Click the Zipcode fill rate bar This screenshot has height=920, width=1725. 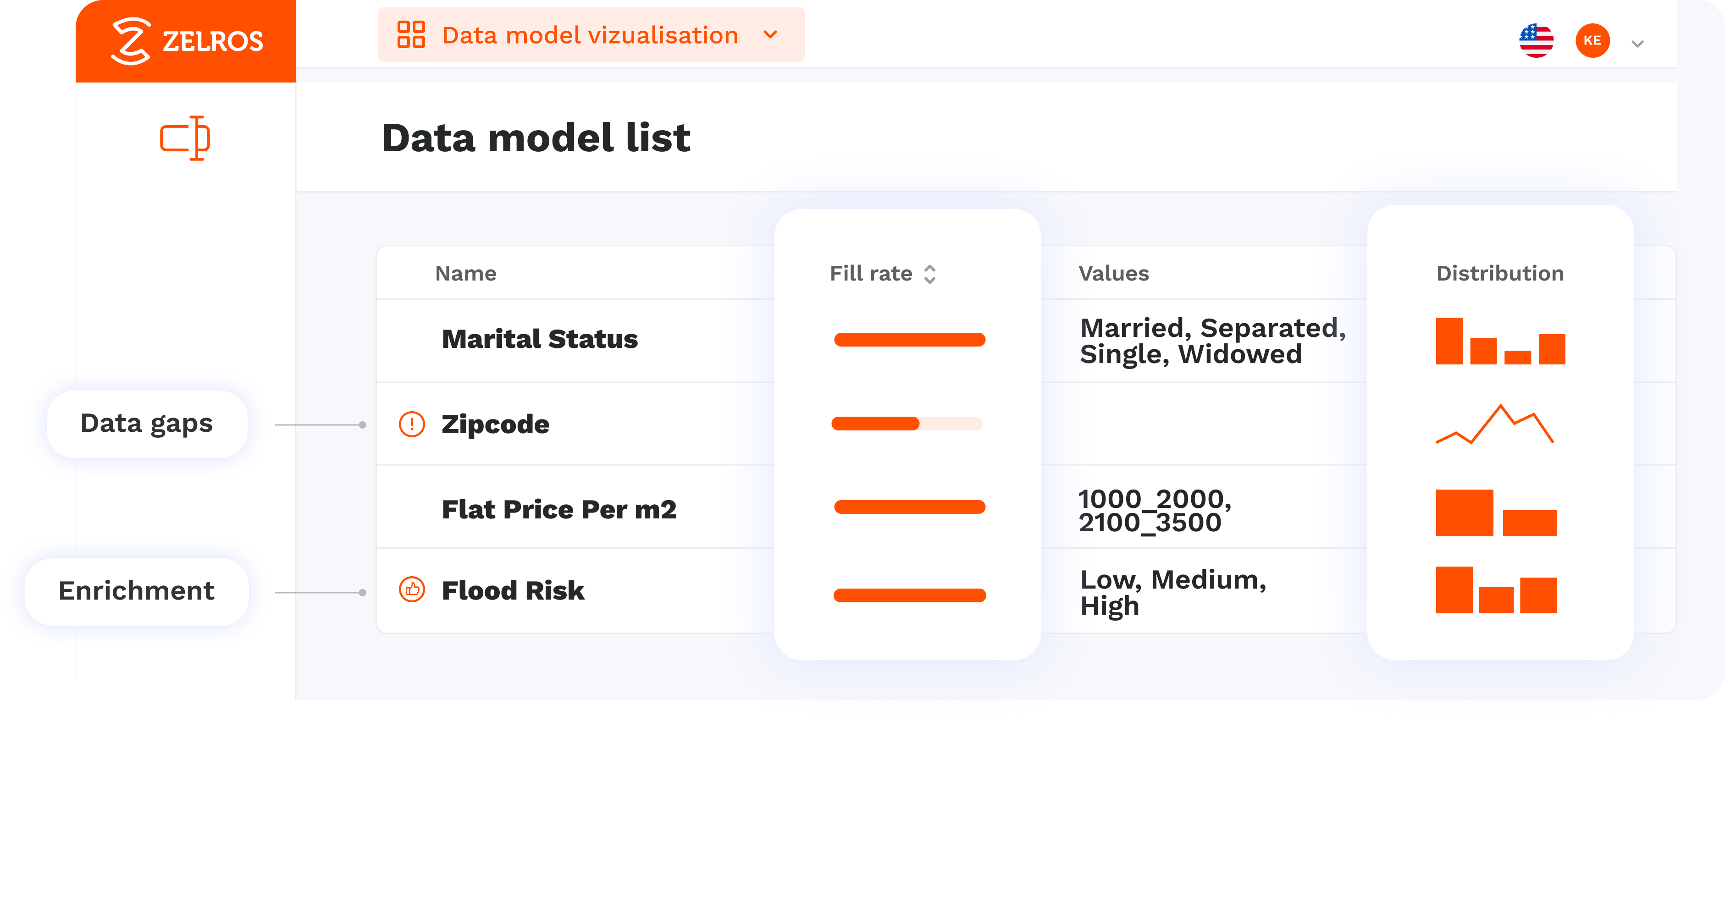907,424
